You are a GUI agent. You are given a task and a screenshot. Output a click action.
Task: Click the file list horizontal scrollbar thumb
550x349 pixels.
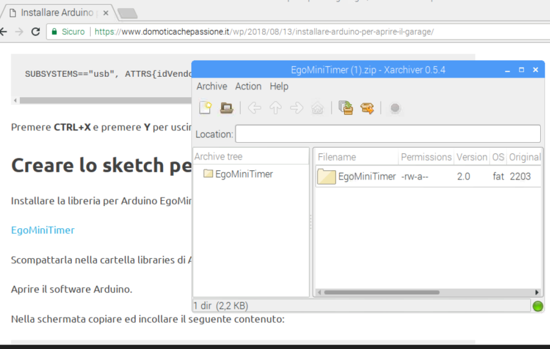coord(382,292)
